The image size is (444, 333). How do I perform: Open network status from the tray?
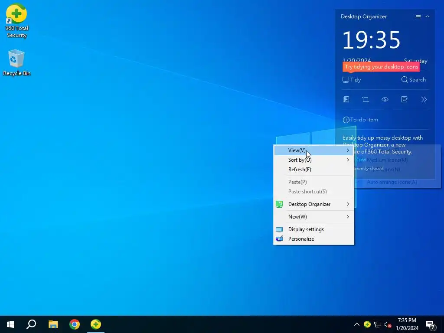[x=378, y=324]
